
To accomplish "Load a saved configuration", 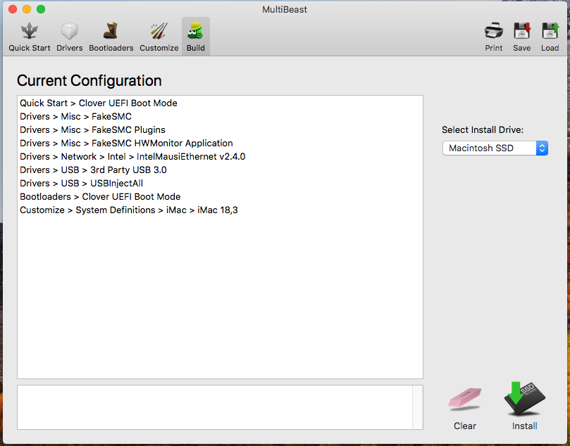I will tap(550, 37).
